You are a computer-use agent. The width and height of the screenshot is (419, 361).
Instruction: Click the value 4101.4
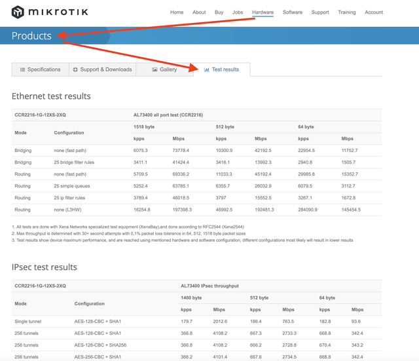[220, 356]
